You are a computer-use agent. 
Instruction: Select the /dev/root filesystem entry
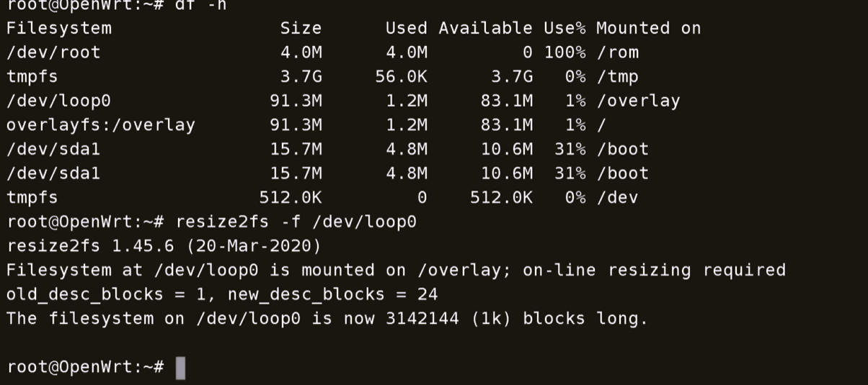53,53
